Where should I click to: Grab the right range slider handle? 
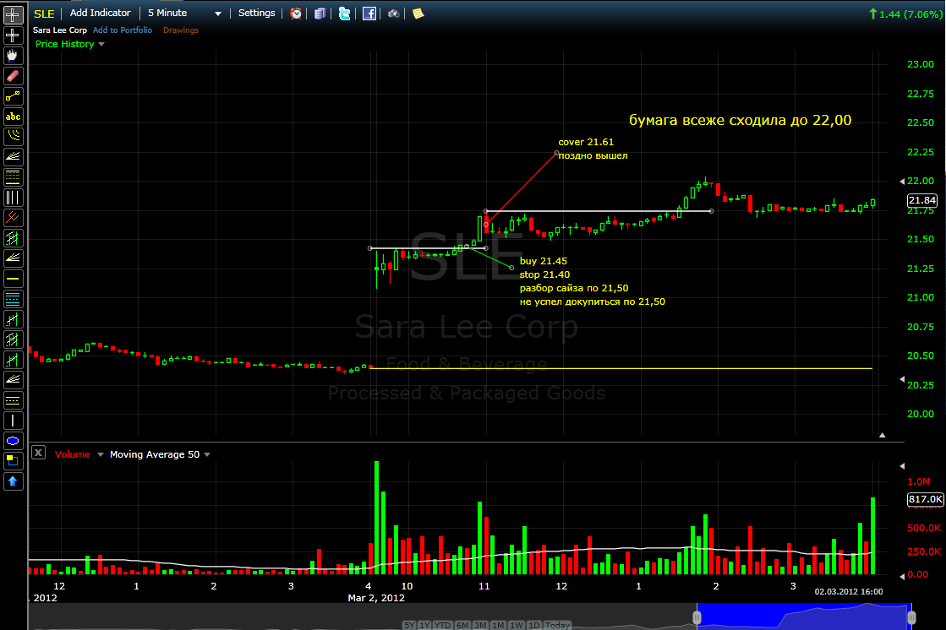(x=911, y=617)
